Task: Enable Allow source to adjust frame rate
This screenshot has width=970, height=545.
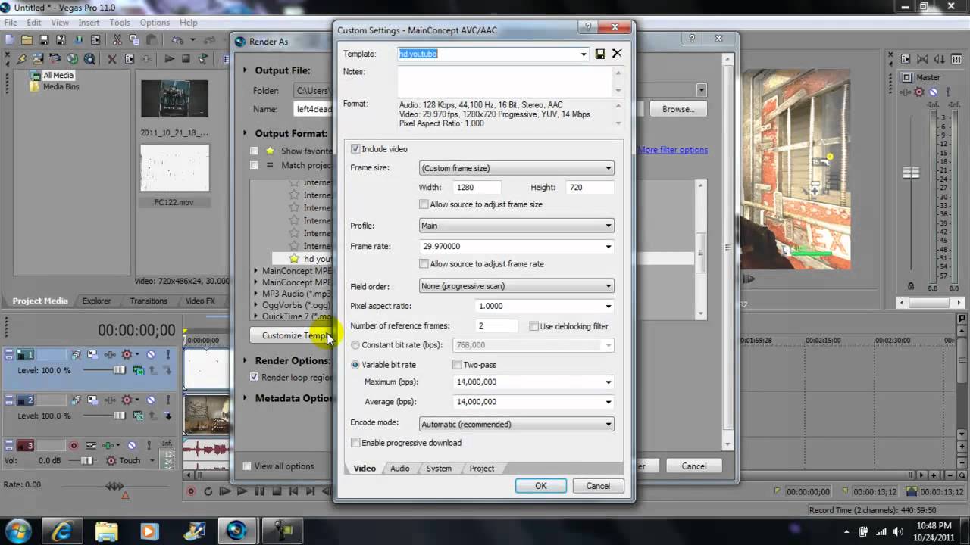Action: point(424,264)
